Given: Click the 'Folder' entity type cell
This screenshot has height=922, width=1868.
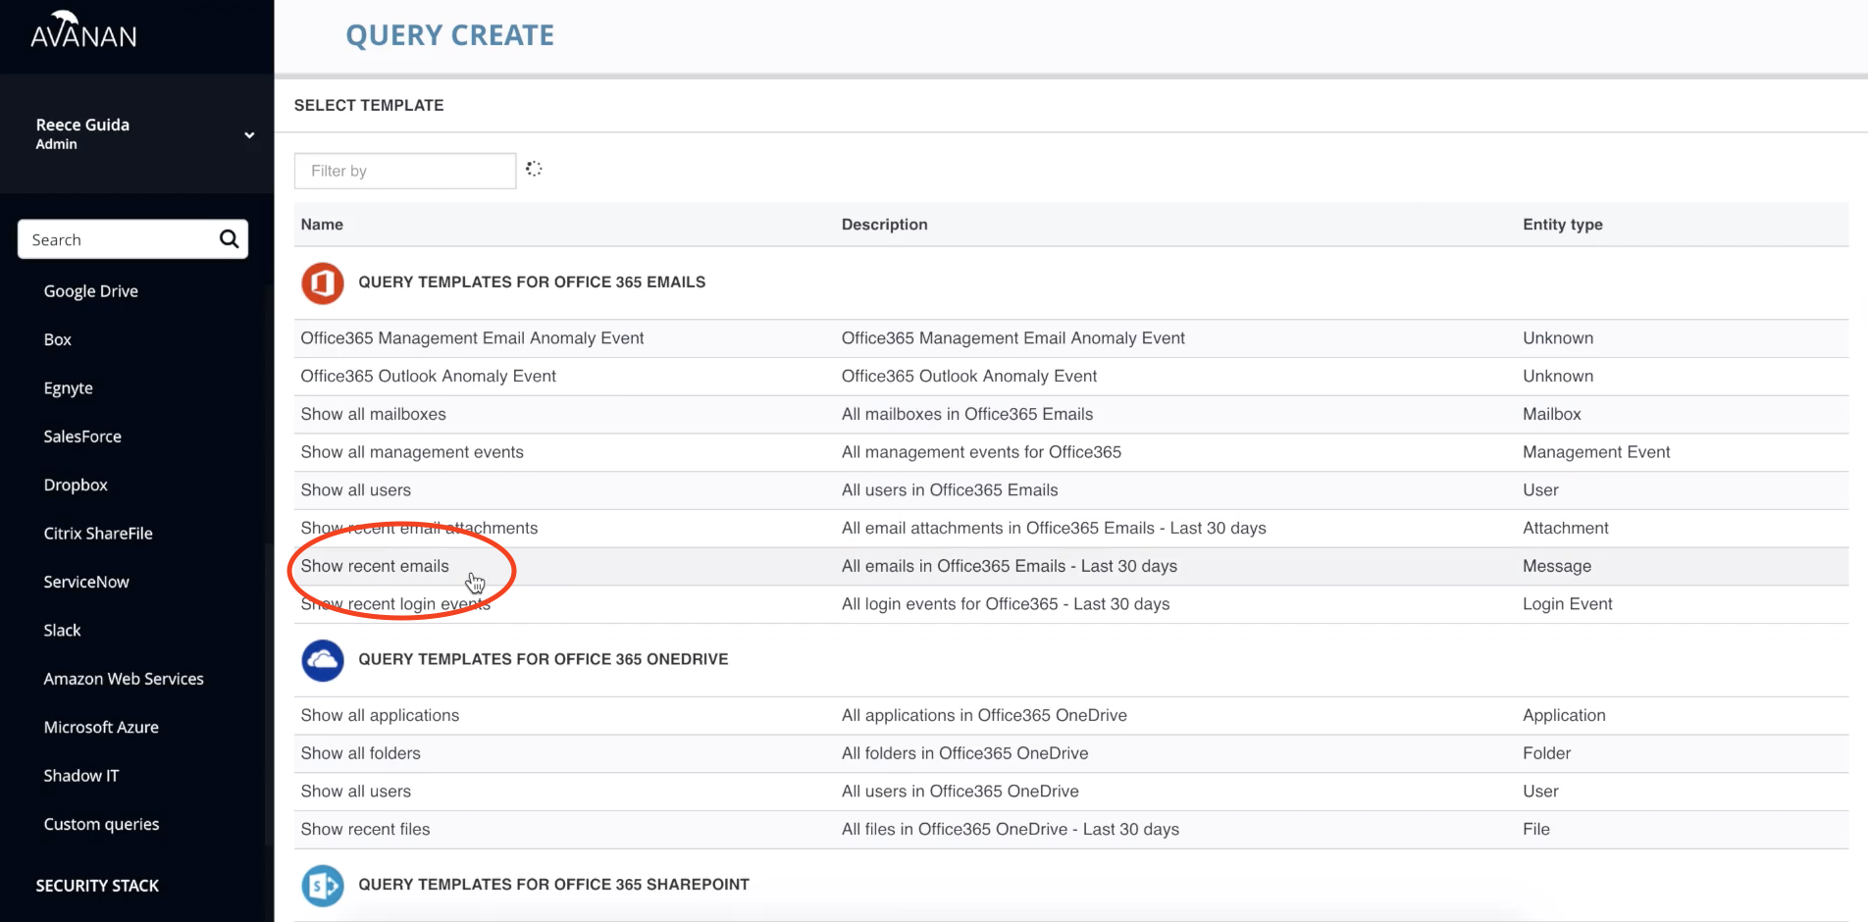Looking at the screenshot, I should [x=1546, y=753].
